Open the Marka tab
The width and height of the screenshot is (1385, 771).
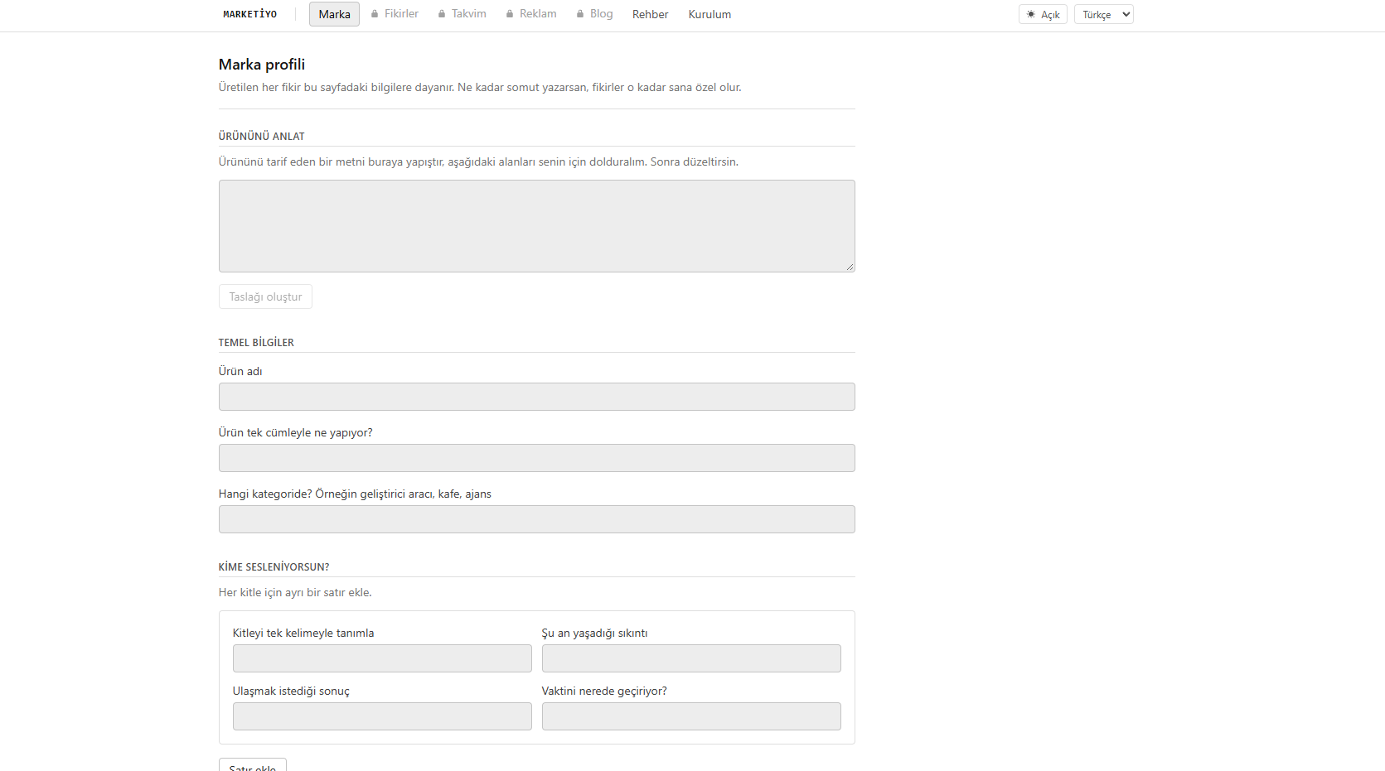[334, 14]
